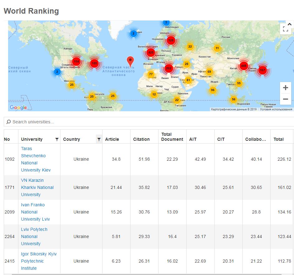Open the 114 cluster over the central US
The width and height of the screenshot is (294, 275).
pyautogui.click(x=77, y=61)
